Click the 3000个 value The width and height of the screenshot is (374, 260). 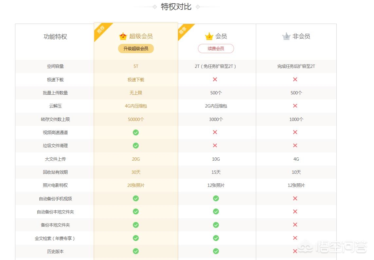click(x=216, y=119)
